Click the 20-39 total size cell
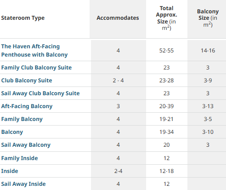The image size is (226, 190). [167, 106]
